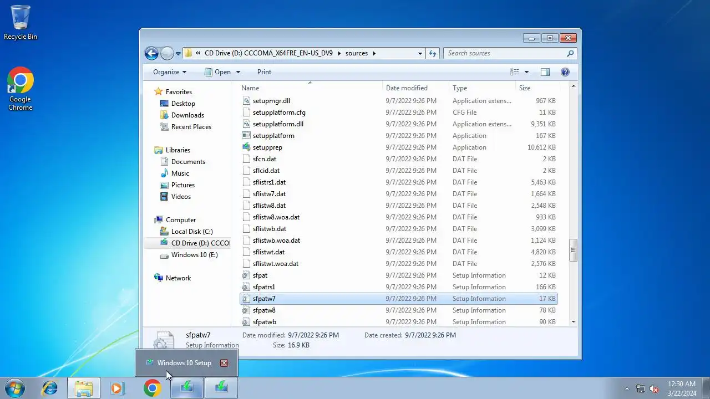Screen dimensions: 710x399
Task: Click the volume muted tray icon
Action: tap(655, 388)
